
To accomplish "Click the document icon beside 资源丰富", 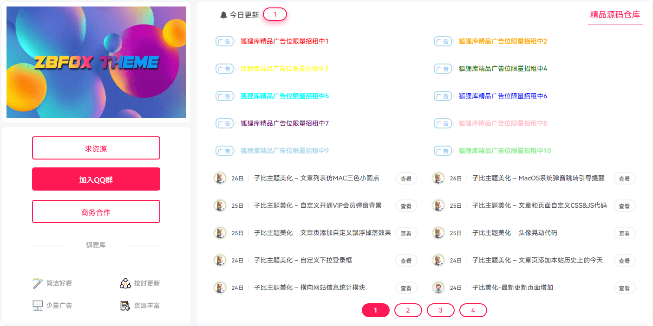I will click(x=124, y=305).
